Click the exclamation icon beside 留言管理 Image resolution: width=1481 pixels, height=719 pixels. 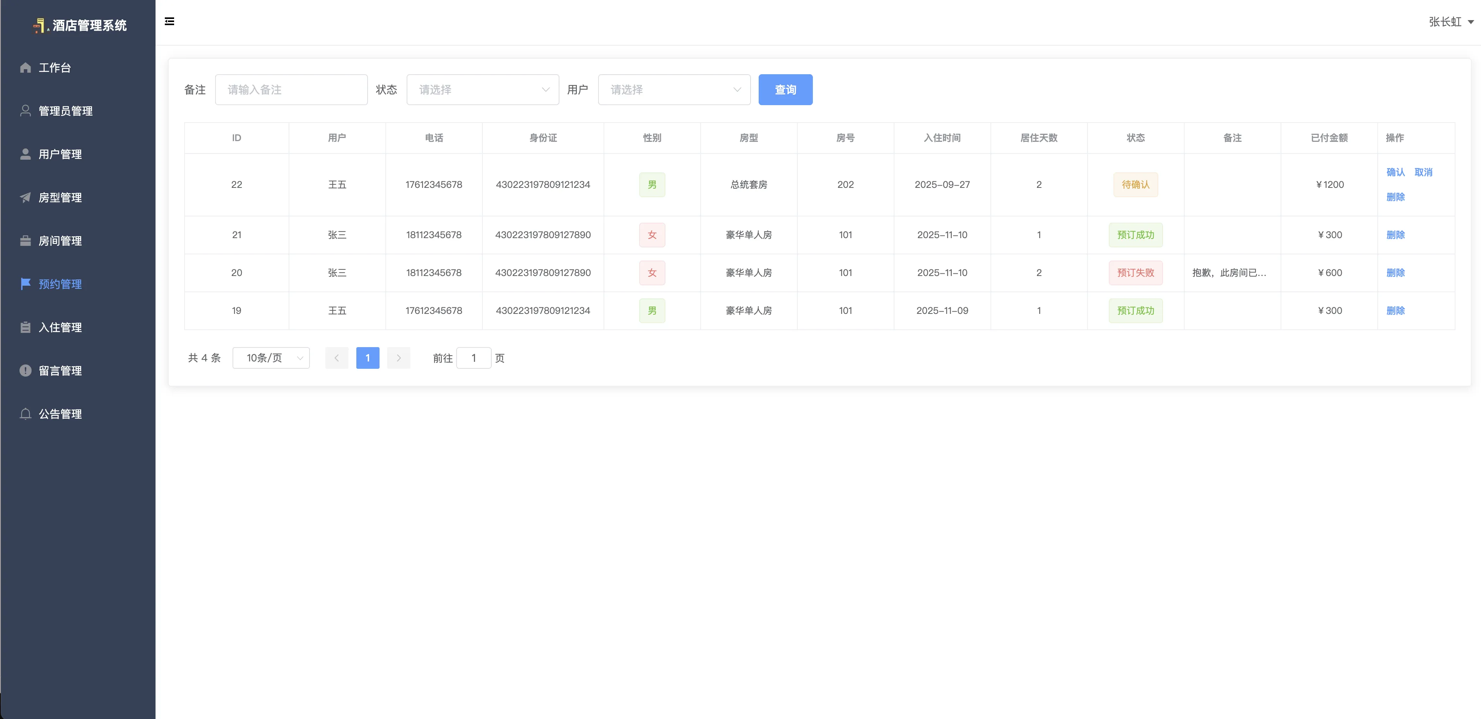[25, 370]
